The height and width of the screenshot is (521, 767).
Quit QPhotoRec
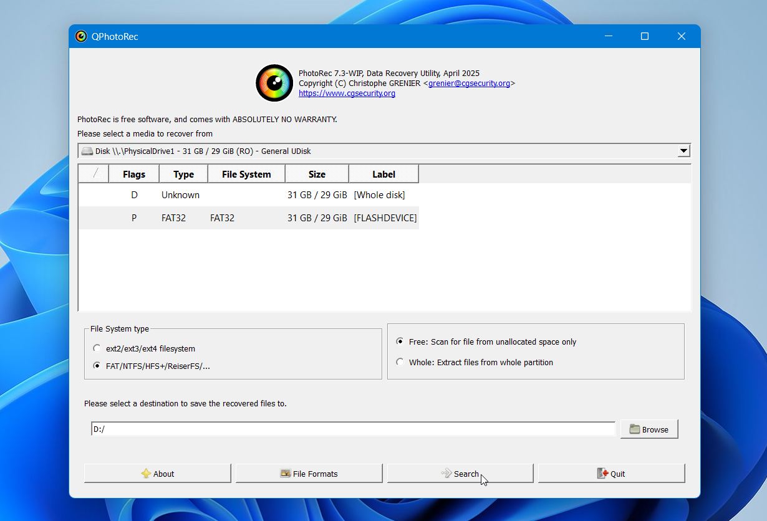tap(612, 473)
